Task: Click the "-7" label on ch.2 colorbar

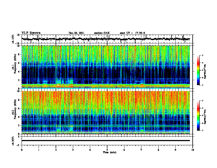Action: point(202,131)
